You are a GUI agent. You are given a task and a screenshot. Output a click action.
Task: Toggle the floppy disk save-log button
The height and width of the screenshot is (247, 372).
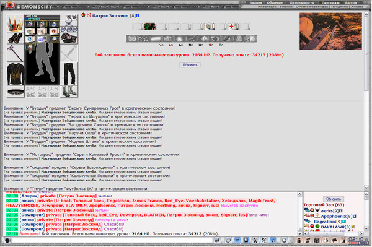(x=246, y=241)
